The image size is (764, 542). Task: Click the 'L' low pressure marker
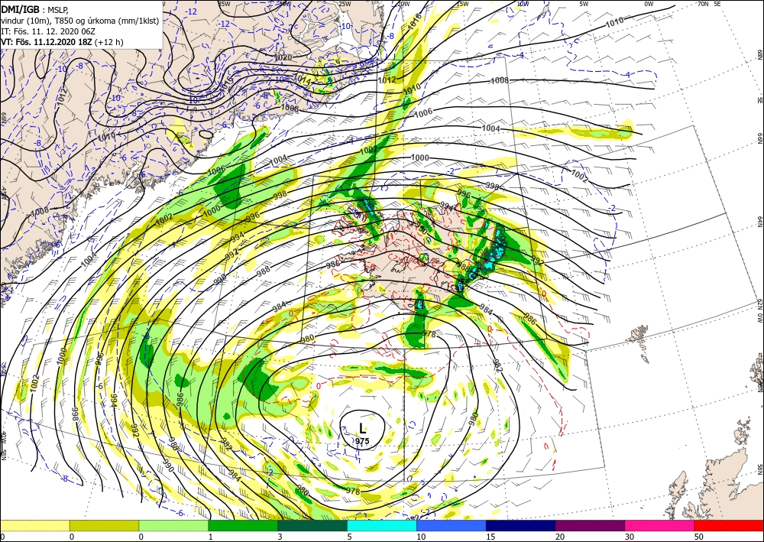point(362,428)
